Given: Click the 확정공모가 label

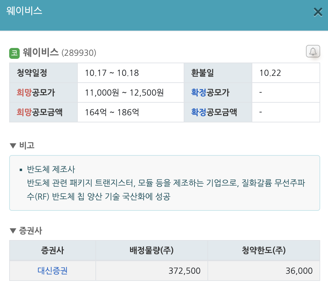Looking at the screenshot, I should coord(210,92).
